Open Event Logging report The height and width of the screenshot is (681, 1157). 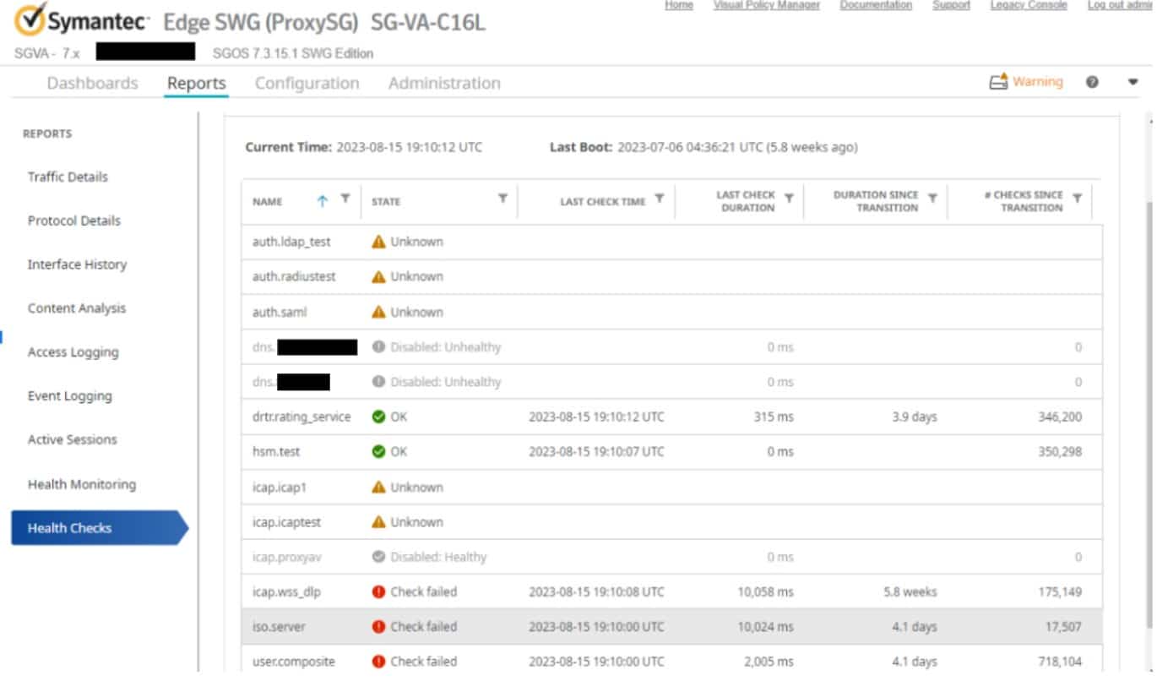pos(69,395)
